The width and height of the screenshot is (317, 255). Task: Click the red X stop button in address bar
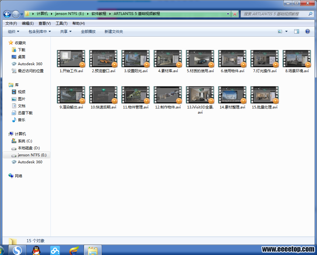[x=235, y=14]
